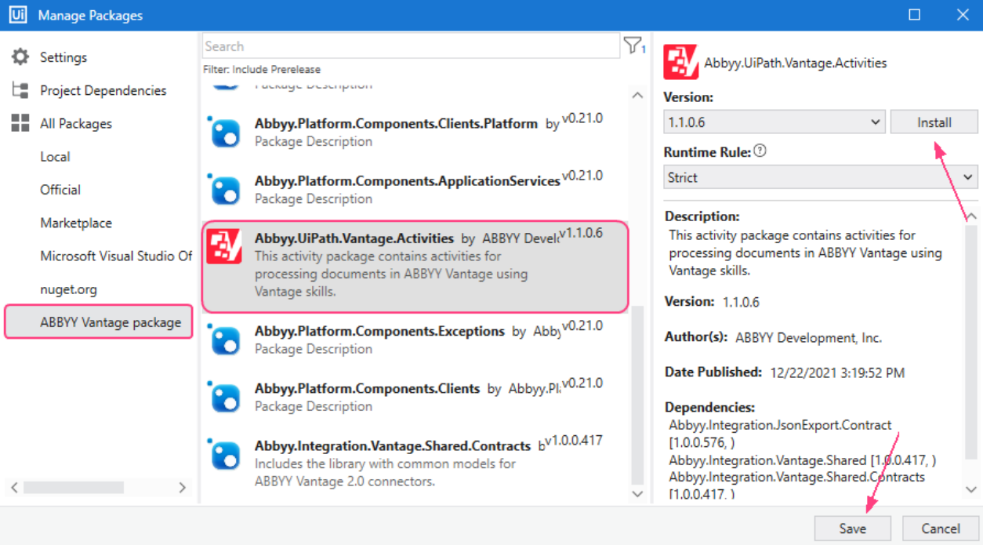
Task: Open the Official package source
Action: pos(60,189)
